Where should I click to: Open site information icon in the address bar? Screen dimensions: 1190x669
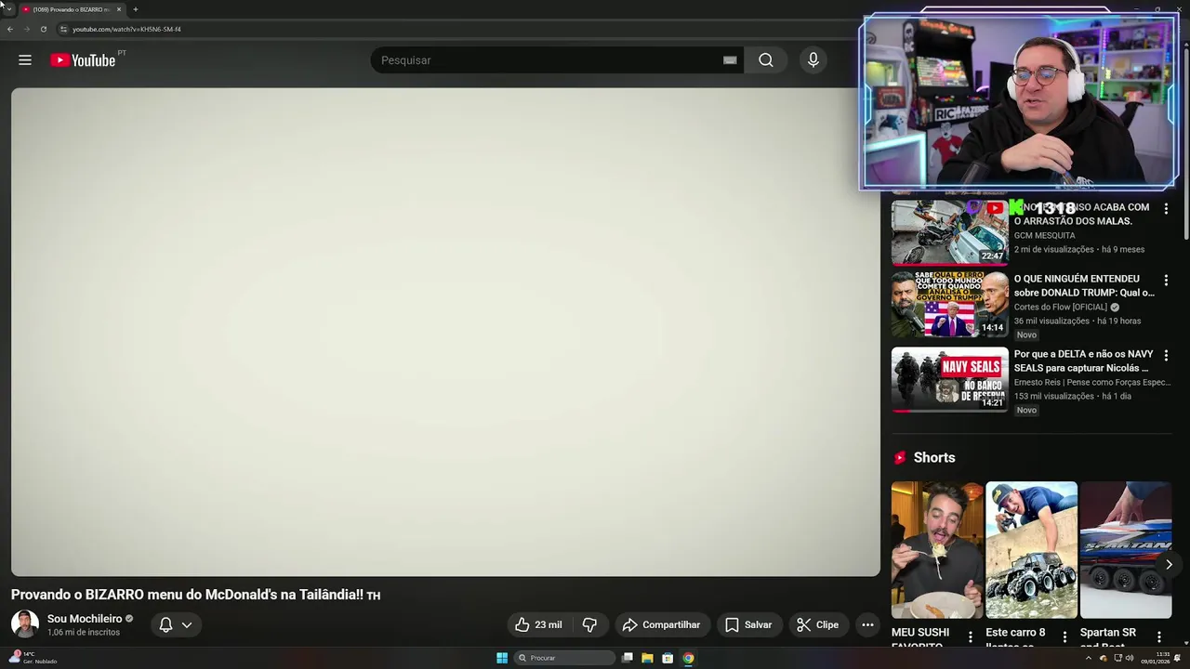tap(63, 29)
